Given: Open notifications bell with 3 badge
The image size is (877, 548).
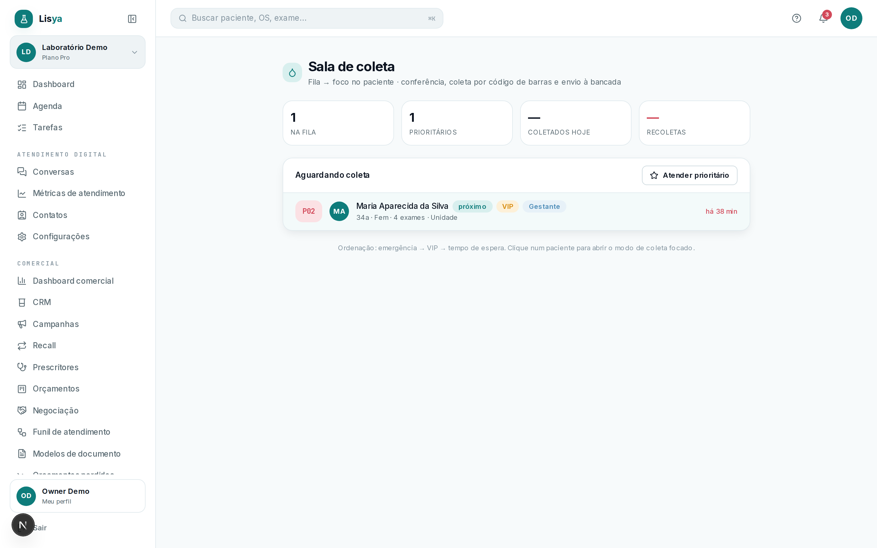Looking at the screenshot, I should coord(823,18).
